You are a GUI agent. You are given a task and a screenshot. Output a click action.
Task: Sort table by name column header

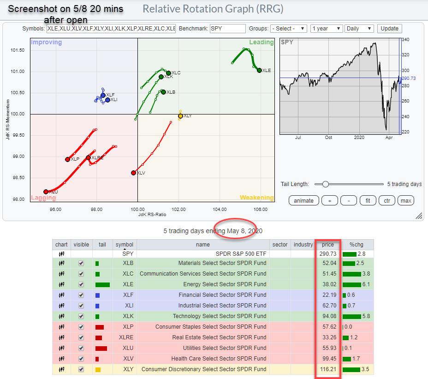coord(203,245)
